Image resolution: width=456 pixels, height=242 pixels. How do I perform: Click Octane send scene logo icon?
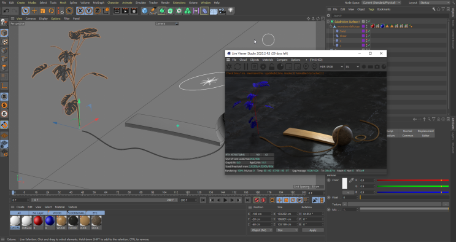229,67
